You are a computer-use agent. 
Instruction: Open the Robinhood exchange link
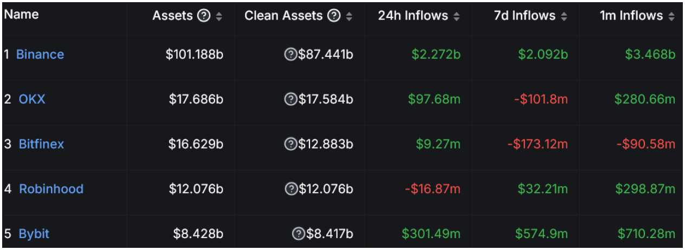point(51,189)
